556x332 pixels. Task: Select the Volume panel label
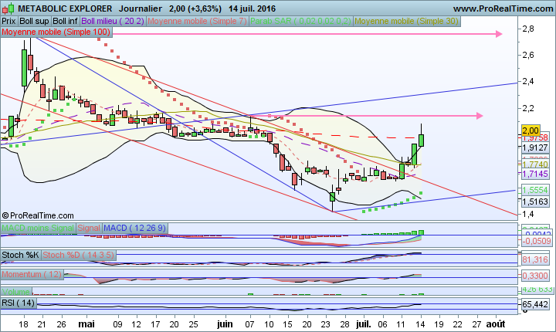[16, 292]
